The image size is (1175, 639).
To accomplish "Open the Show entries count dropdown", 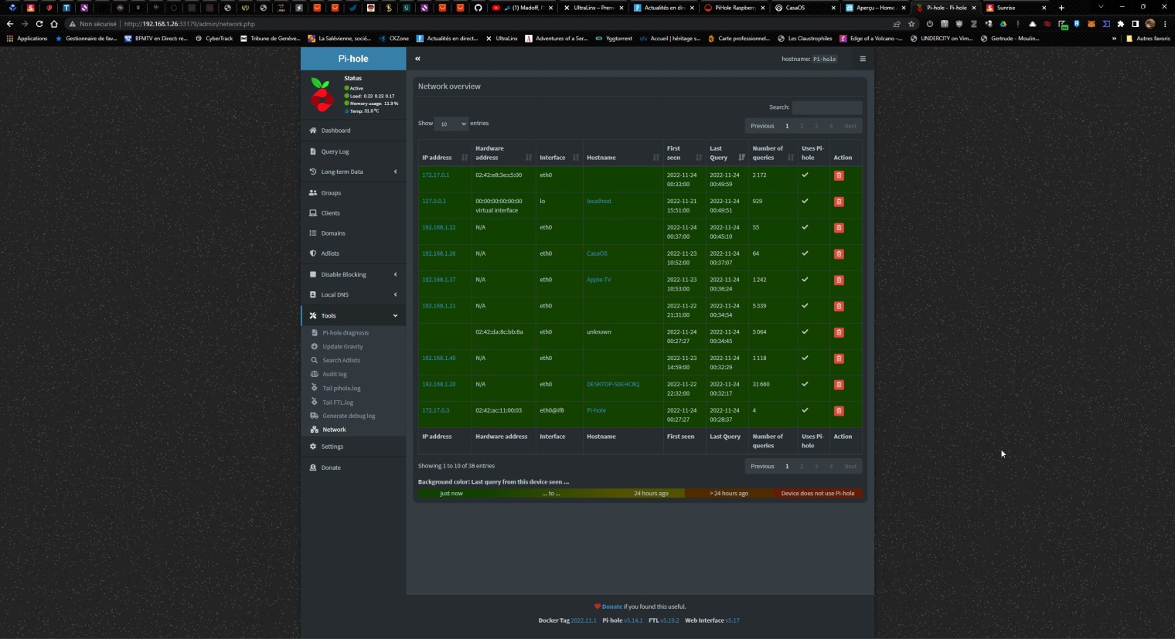I will [451, 124].
